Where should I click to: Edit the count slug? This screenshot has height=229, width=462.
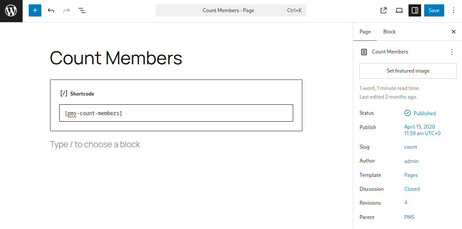coord(410,147)
